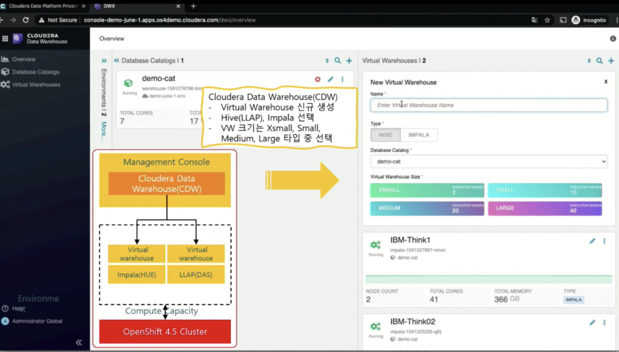The height and width of the screenshot is (352, 619).
Task: Sort Database Catalogs list
Action: (327, 61)
